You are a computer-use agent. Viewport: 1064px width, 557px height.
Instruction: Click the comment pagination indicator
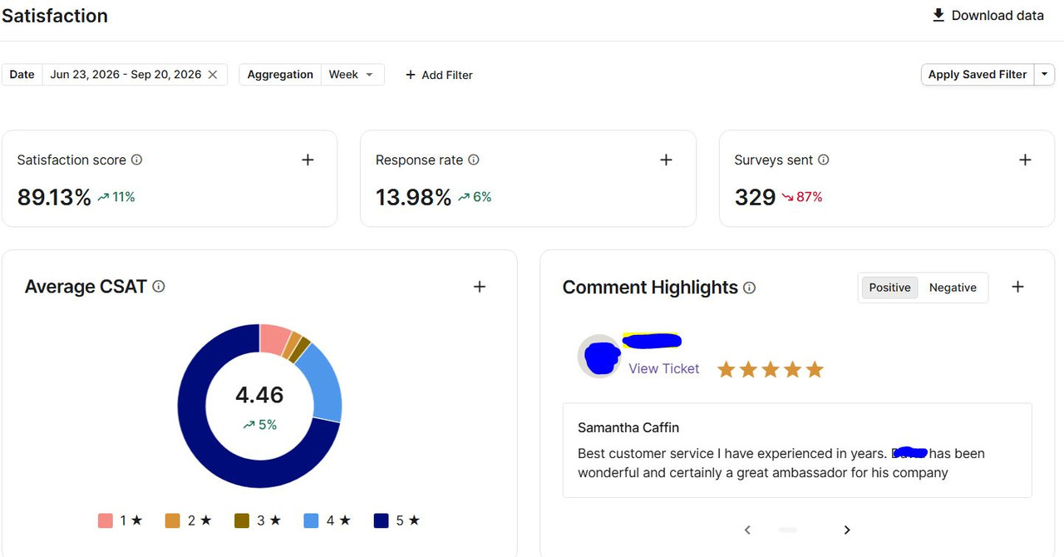[x=788, y=530]
